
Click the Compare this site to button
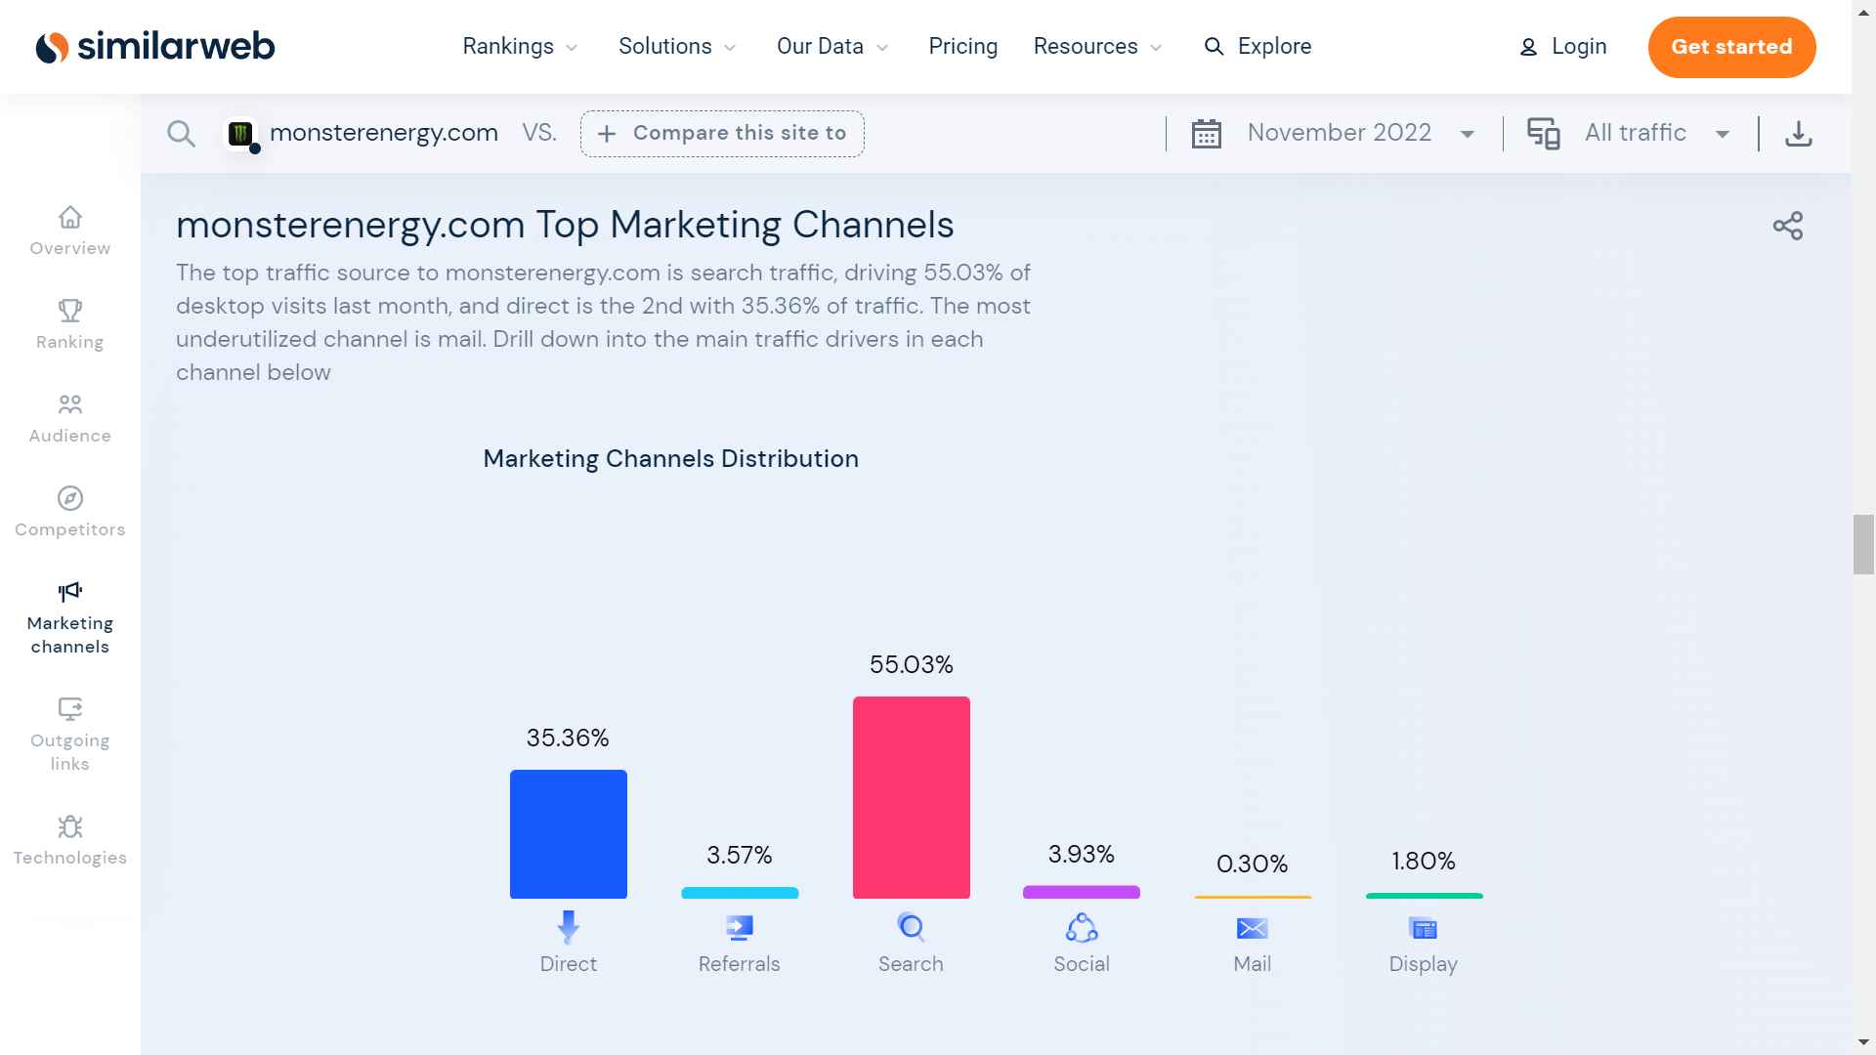[x=723, y=133]
